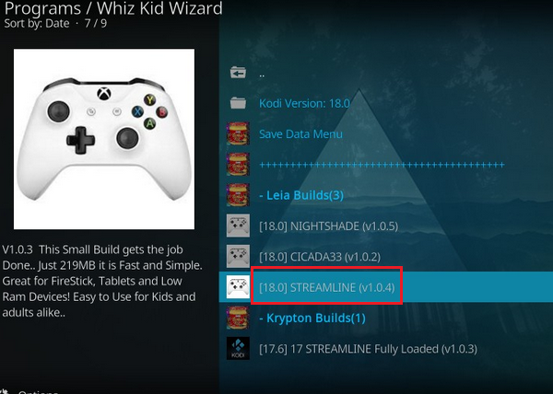Click the controller icon beside NIGHTSHADE
This screenshot has width=553, height=394.
[x=238, y=226]
